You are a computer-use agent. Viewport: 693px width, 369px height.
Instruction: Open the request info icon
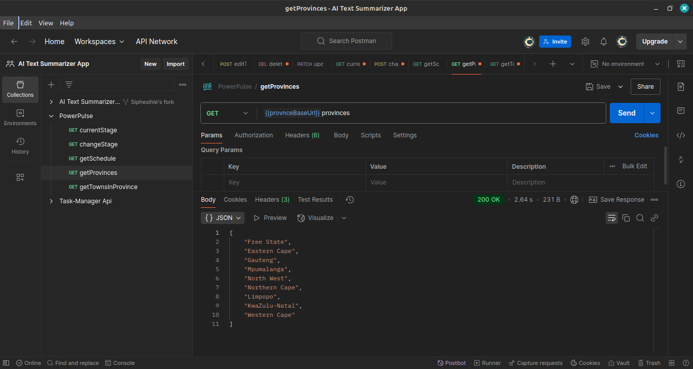pyautogui.click(x=681, y=184)
